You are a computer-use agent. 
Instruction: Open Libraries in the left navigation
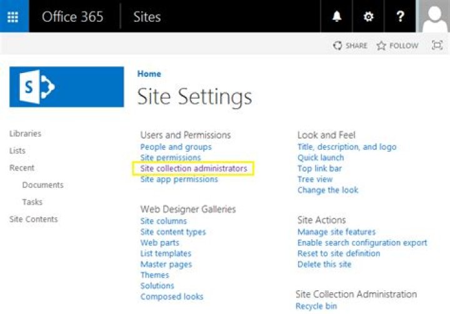tap(25, 134)
